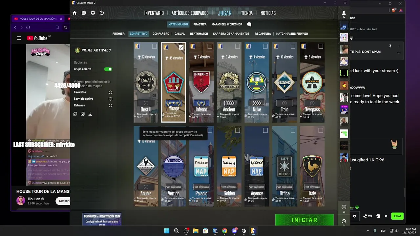This screenshot has height=236, width=420.
Task: Open Windows Start menu
Action: [167, 231]
